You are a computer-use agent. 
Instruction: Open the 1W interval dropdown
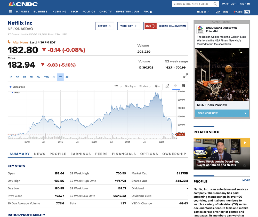(x=118, y=86)
